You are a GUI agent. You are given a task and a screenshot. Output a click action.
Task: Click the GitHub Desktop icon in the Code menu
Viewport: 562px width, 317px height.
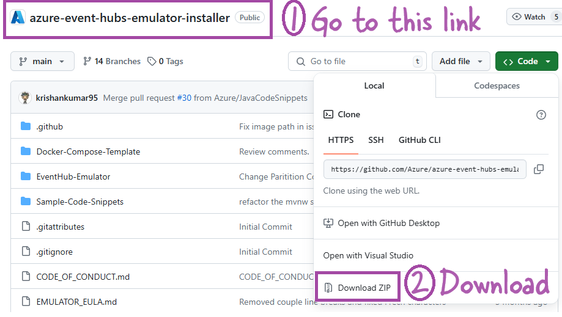click(x=328, y=224)
